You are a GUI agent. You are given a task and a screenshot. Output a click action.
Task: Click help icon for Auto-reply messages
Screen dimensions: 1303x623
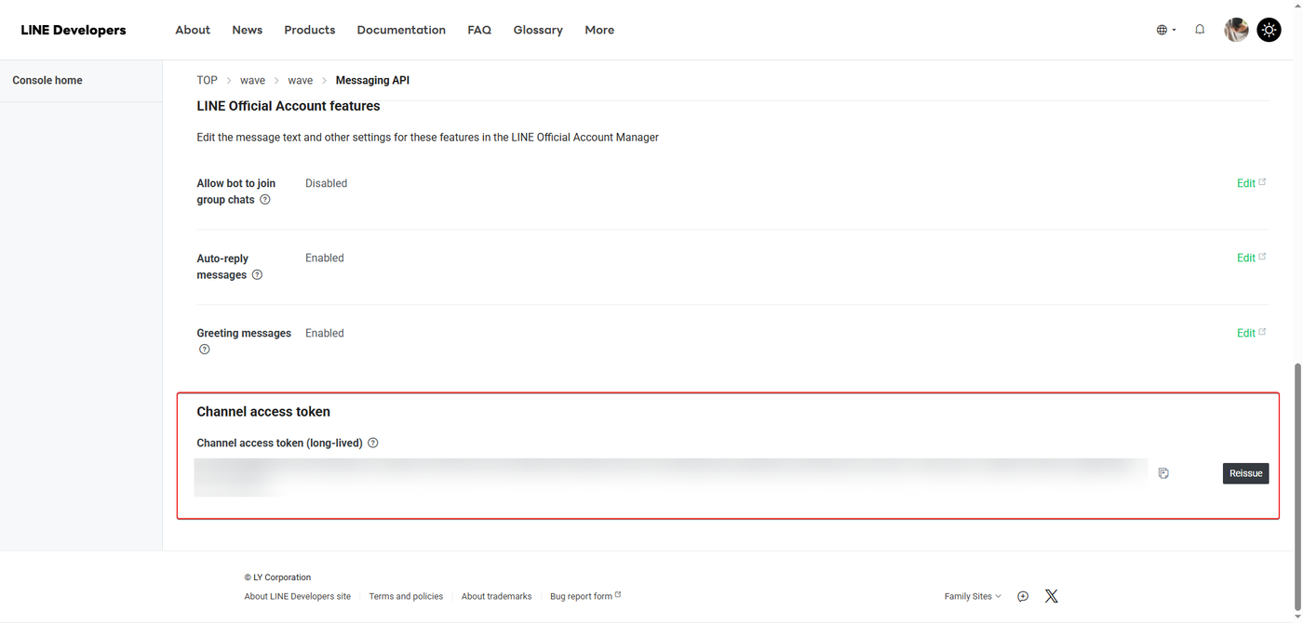click(258, 275)
